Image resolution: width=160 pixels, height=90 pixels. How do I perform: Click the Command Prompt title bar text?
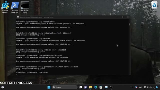point(36,17)
